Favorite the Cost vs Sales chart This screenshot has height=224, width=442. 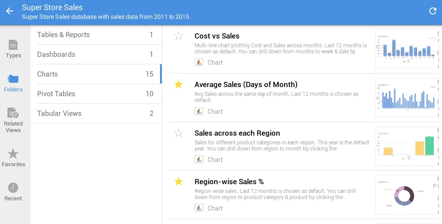178,36
